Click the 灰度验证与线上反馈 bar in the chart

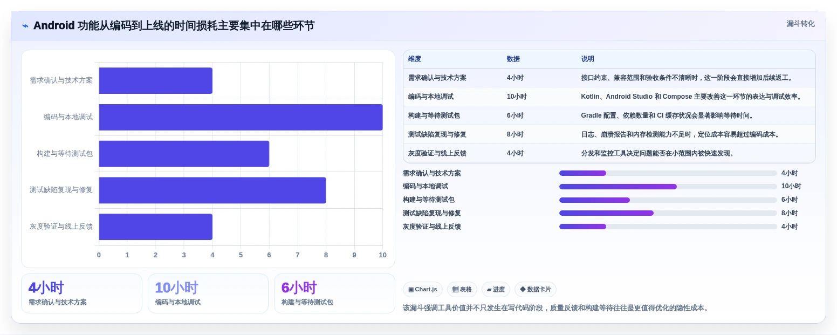click(x=156, y=227)
